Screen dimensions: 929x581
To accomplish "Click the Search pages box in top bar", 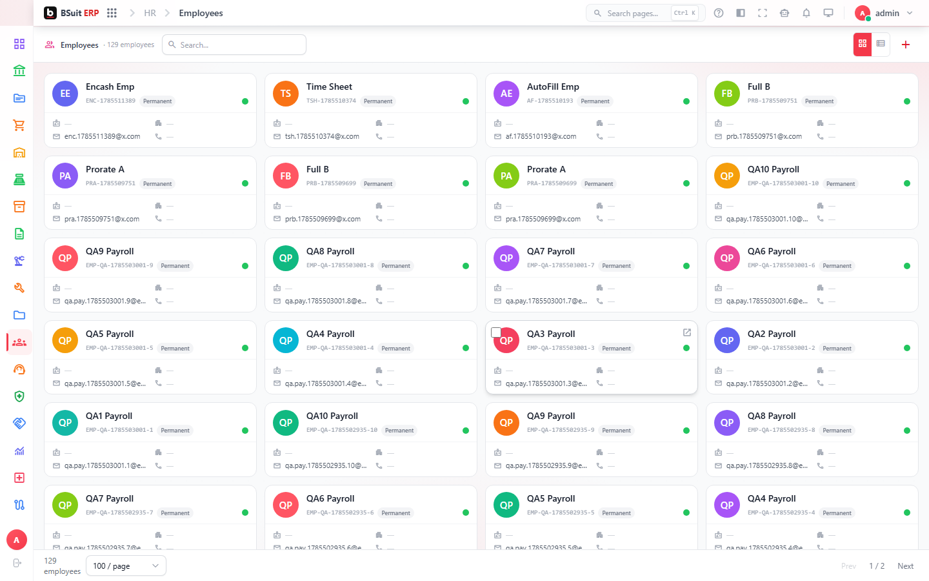I will 645,13.
